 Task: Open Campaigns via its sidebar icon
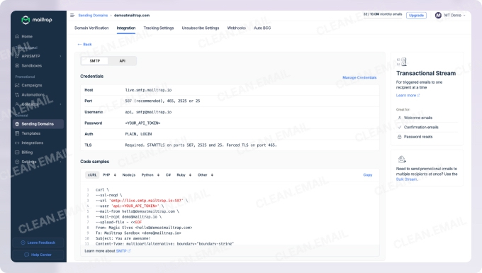point(17,85)
